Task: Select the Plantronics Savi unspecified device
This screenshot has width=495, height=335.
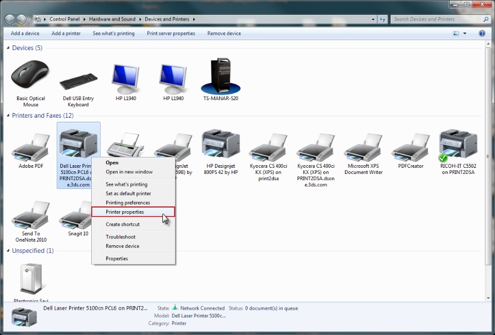Action: (30, 282)
